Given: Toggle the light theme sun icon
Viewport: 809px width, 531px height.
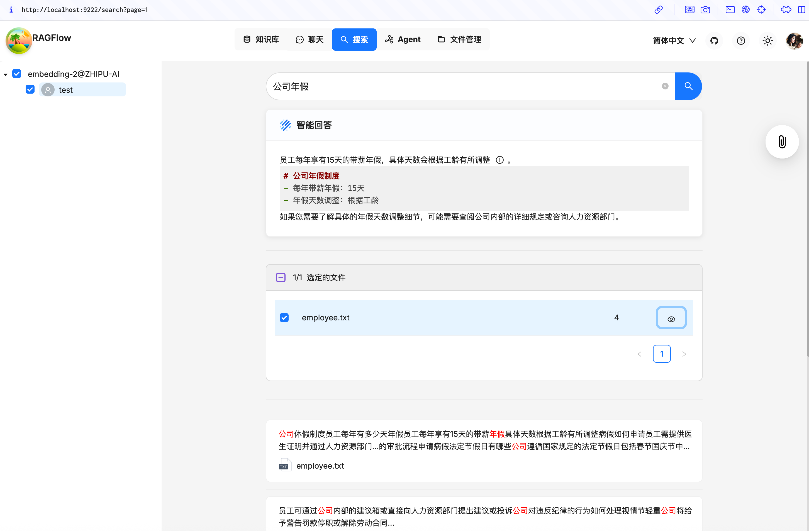Looking at the screenshot, I should coord(767,41).
